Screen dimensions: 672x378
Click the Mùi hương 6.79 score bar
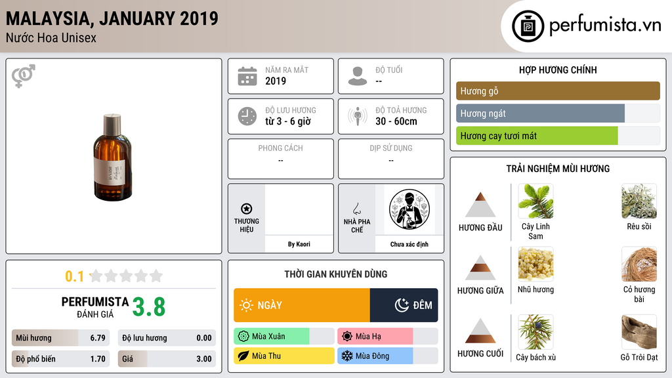point(60,338)
